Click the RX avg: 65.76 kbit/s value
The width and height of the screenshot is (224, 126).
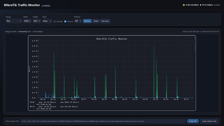(47, 102)
